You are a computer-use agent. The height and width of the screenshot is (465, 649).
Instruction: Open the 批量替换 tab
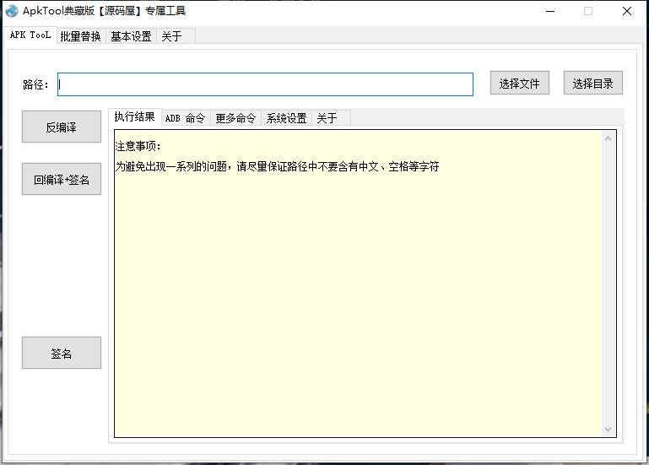(80, 36)
